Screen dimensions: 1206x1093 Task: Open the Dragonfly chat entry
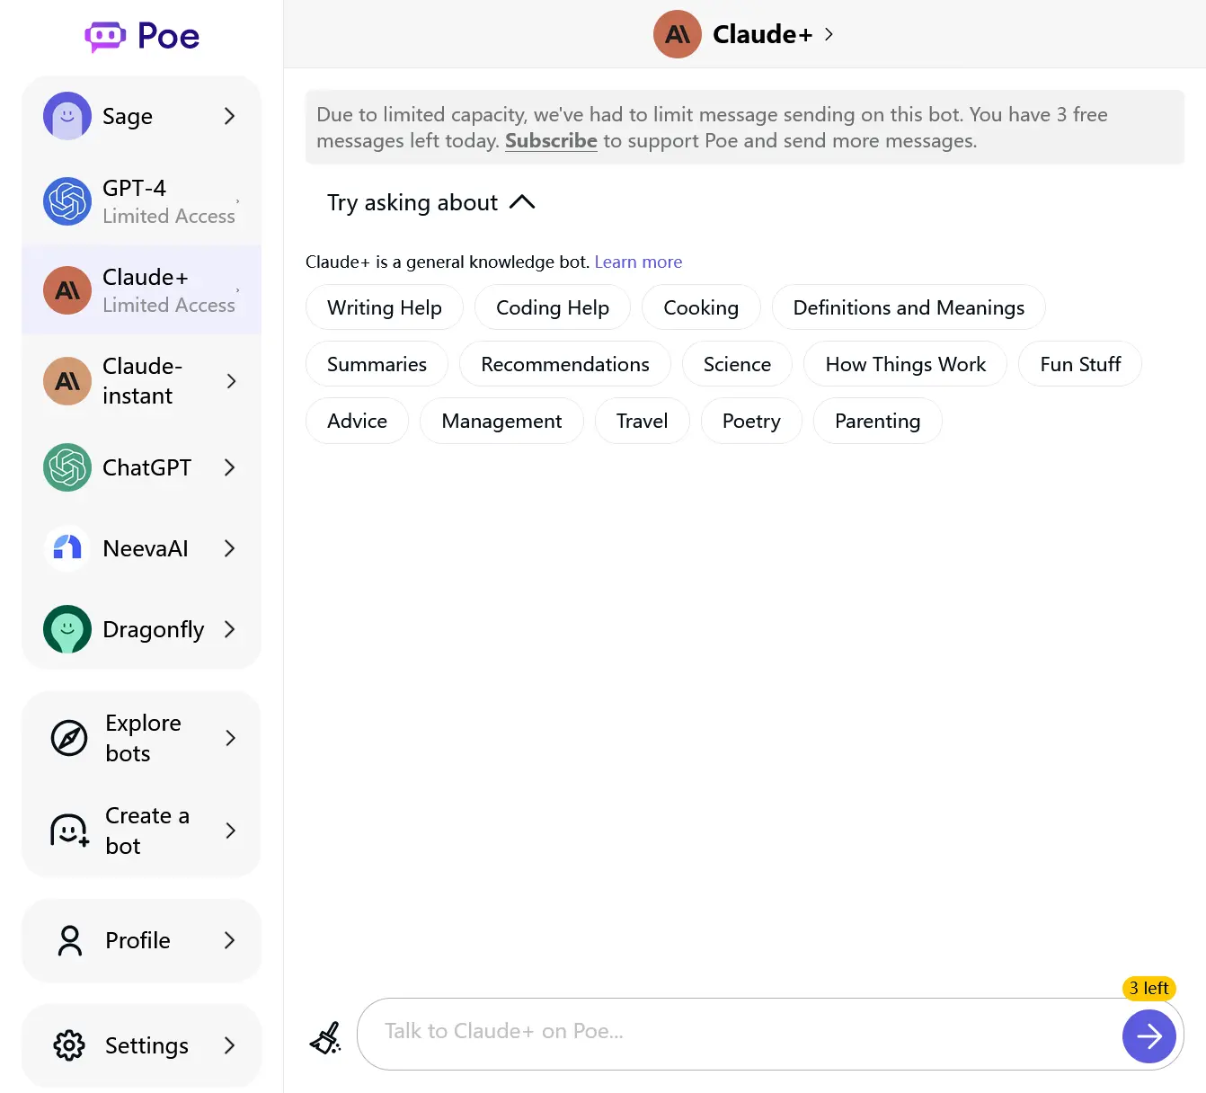[x=141, y=629]
